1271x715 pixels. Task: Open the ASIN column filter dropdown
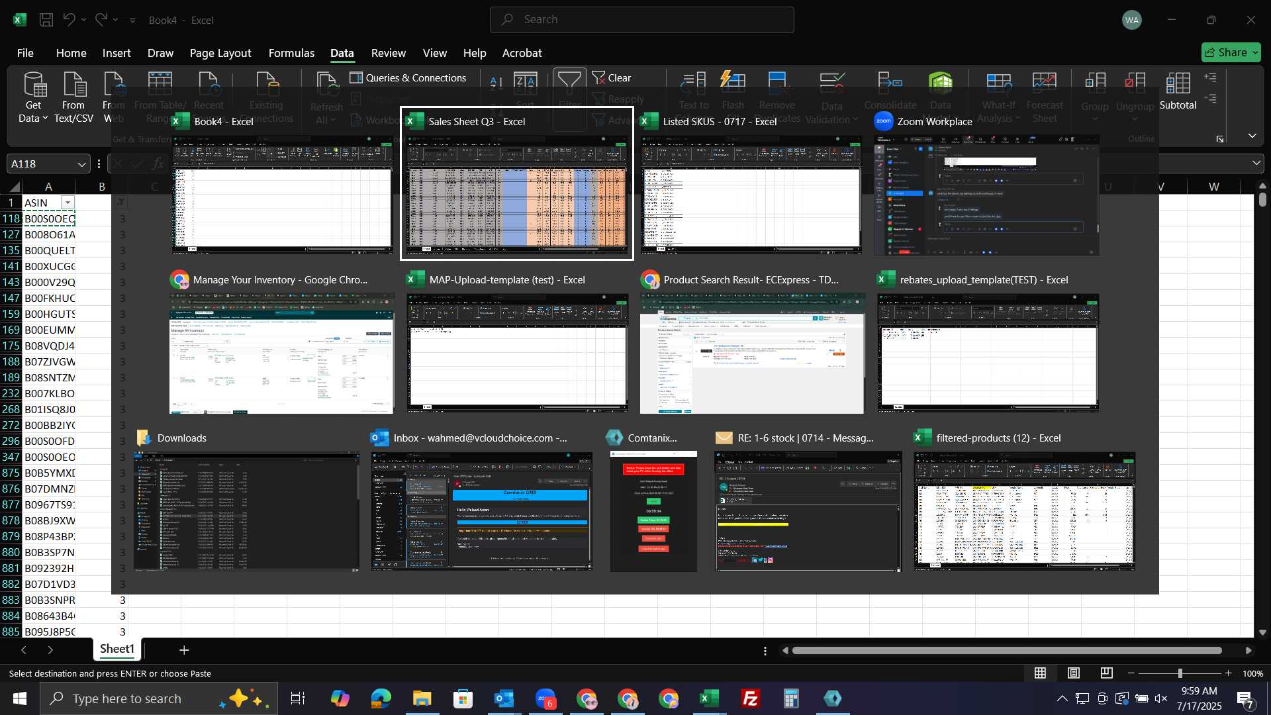tap(68, 203)
